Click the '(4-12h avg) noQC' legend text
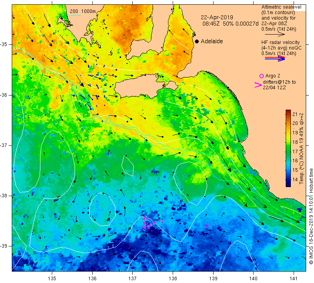314x283 pixels. pos(281,48)
